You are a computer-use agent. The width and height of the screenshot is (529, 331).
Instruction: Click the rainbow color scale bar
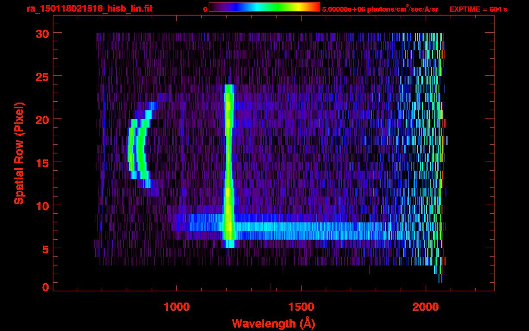(x=264, y=7)
